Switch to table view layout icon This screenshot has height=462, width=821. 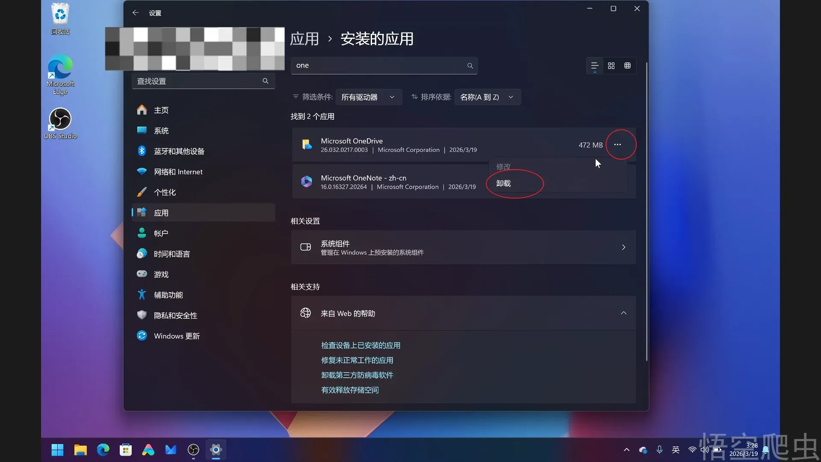coord(627,65)
